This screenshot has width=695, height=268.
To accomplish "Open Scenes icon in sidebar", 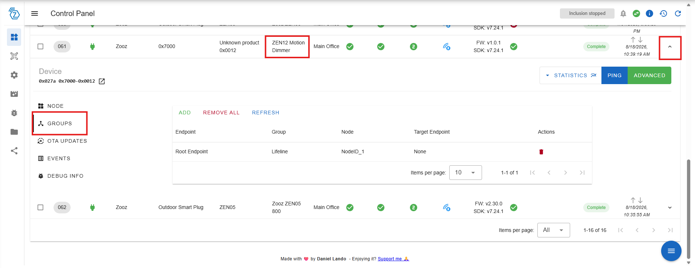I will 14,94.
